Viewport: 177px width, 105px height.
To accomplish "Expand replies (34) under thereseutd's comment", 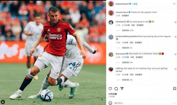I will pyautogui.click(x=127, y=62).
